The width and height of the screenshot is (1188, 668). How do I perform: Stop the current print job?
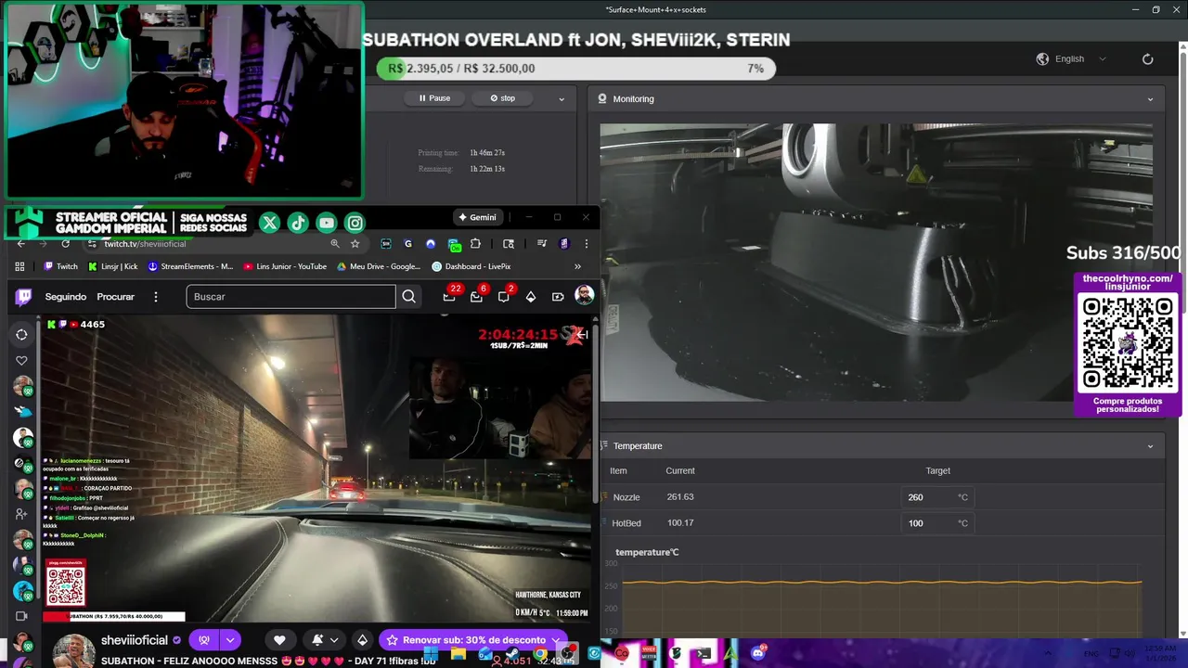coord(502,98)
